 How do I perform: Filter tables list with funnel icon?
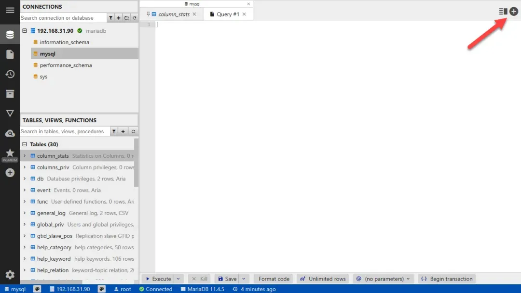click(114, 131)
